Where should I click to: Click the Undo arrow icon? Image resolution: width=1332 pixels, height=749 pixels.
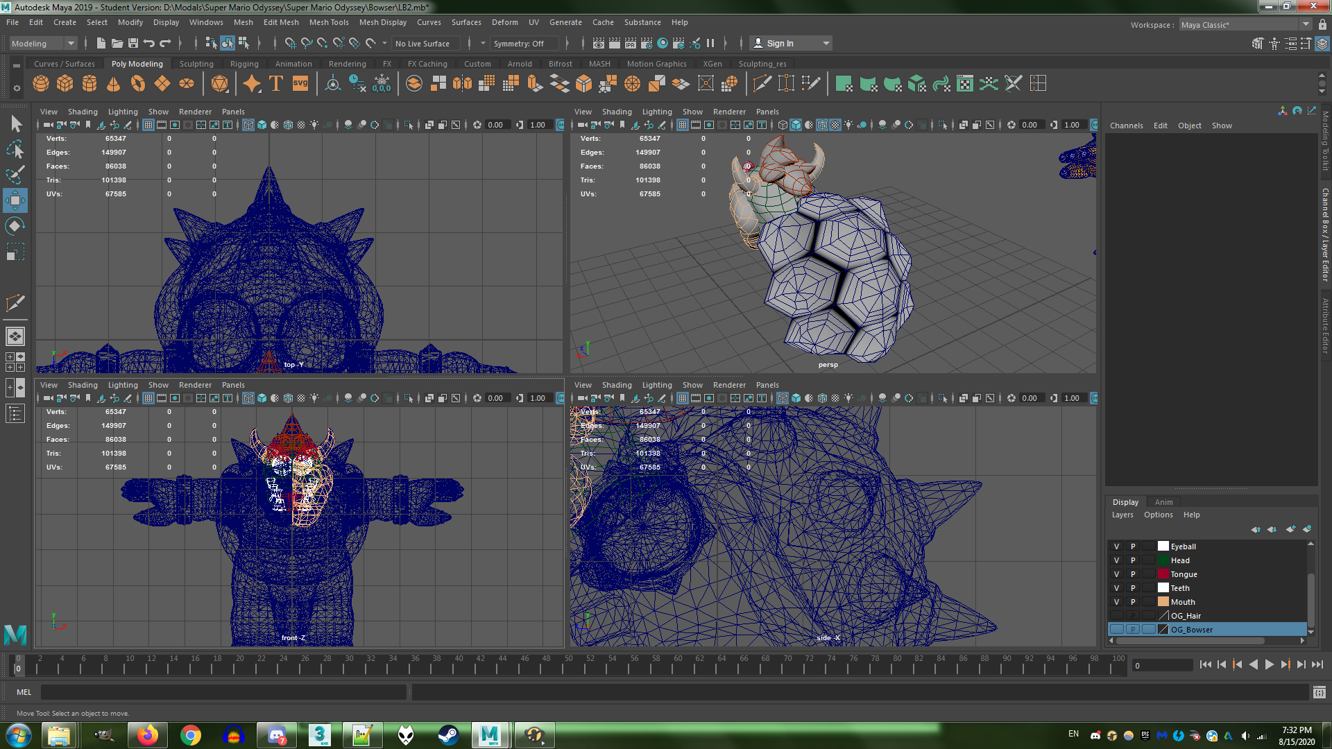tap(148, 43)
